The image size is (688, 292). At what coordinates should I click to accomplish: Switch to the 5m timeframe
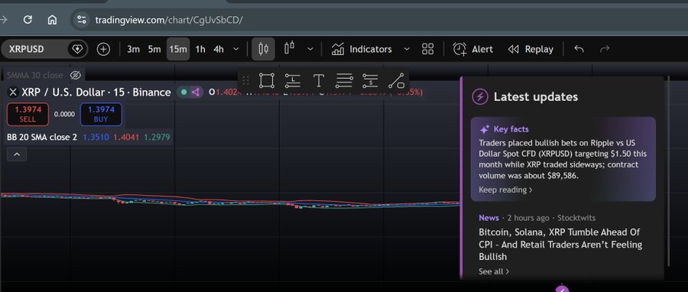point(154,49)
